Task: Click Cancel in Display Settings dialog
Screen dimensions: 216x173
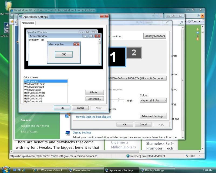Action: (x=143, y=124)
